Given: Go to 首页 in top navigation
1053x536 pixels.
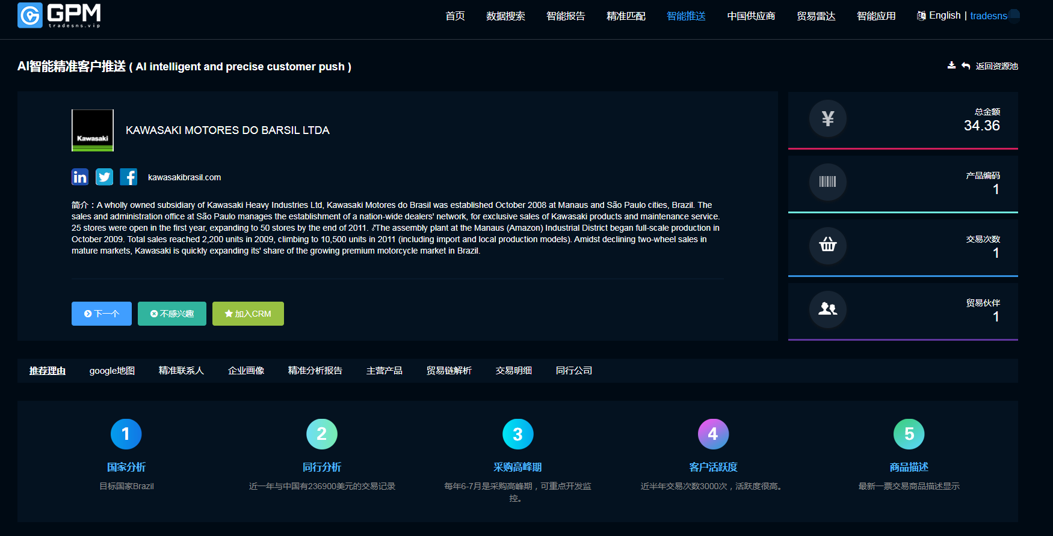Looking at the screenshot, I should (x=455, y=16).
